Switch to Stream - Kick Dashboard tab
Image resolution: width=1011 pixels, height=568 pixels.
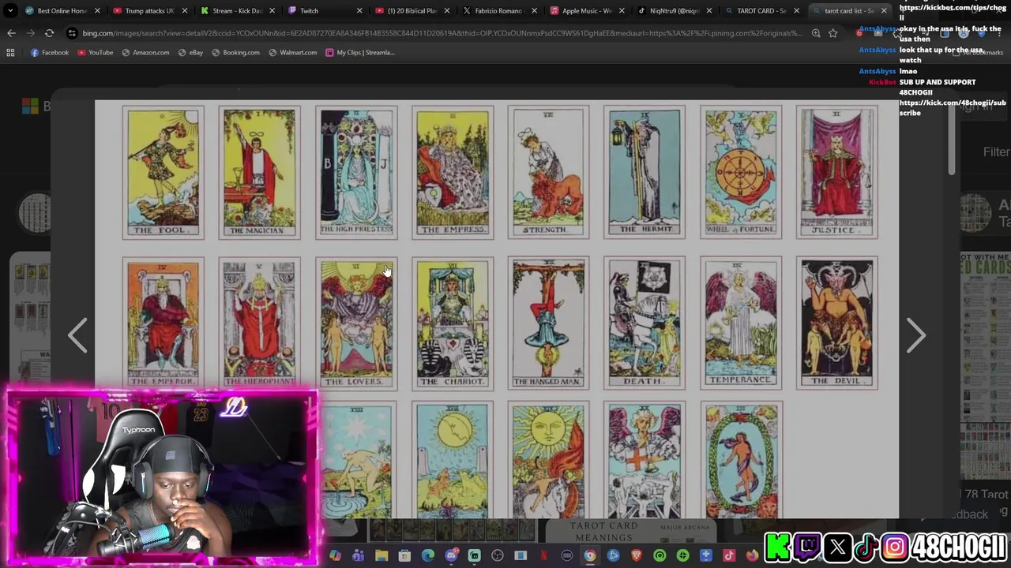click(x=235, y=11)
